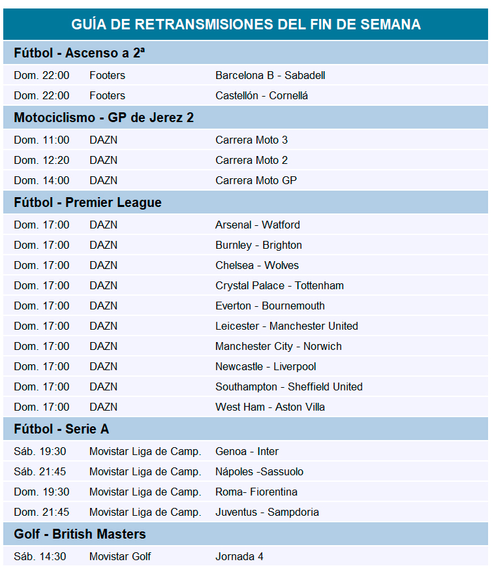Click the Fútbol - Premier League section header
The height and width of the screenshot is (583, 492).
87,203
